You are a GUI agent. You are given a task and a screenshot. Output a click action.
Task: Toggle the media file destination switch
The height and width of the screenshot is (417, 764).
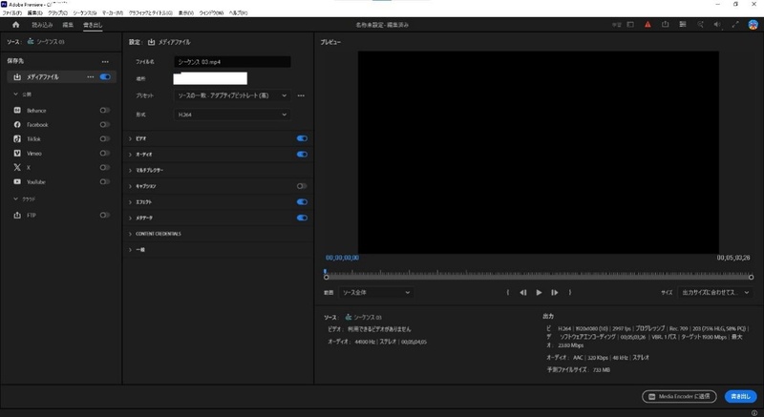point(105,77)
